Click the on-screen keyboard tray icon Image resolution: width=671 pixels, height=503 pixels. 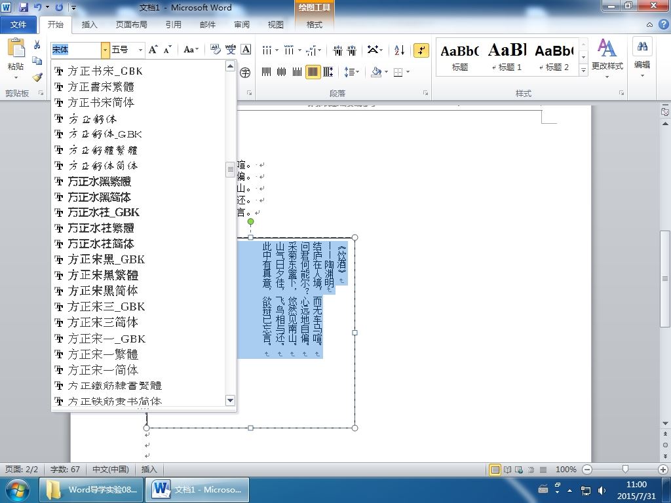tap(543, 489)
